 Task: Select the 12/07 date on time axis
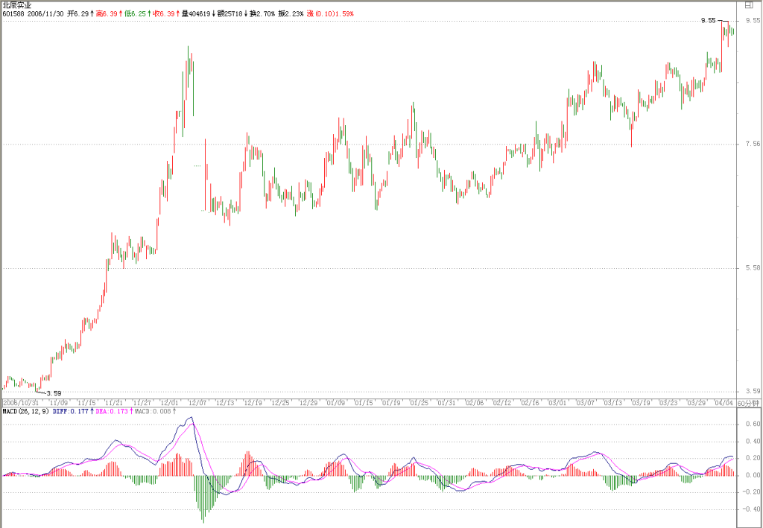click(197, 403)
